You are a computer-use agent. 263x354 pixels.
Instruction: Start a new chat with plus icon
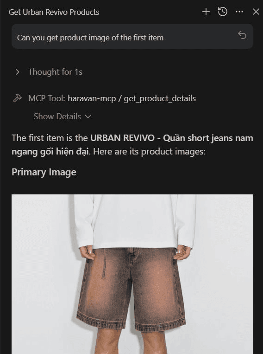pos(206,12)
